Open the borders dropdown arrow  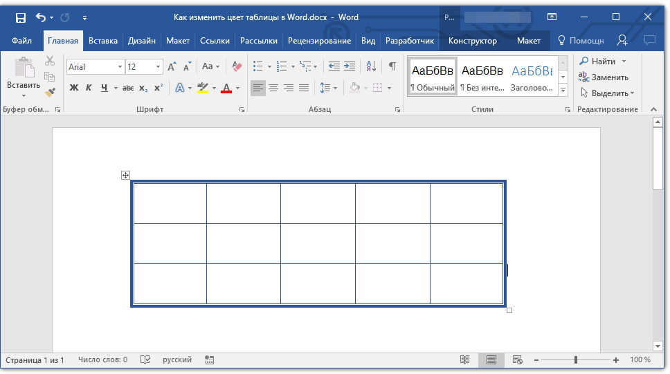tap(389, 88)
